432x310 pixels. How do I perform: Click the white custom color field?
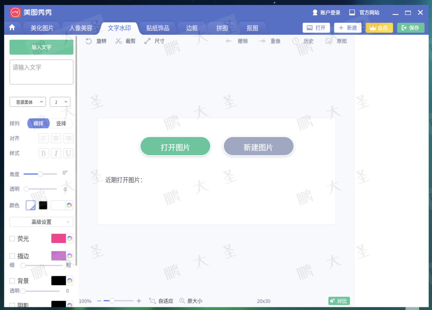(x=58, y=205)
